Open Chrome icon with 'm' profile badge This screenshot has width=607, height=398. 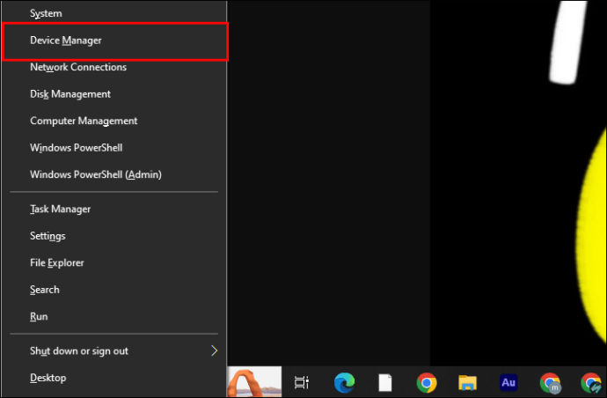[x=550, y=383]
